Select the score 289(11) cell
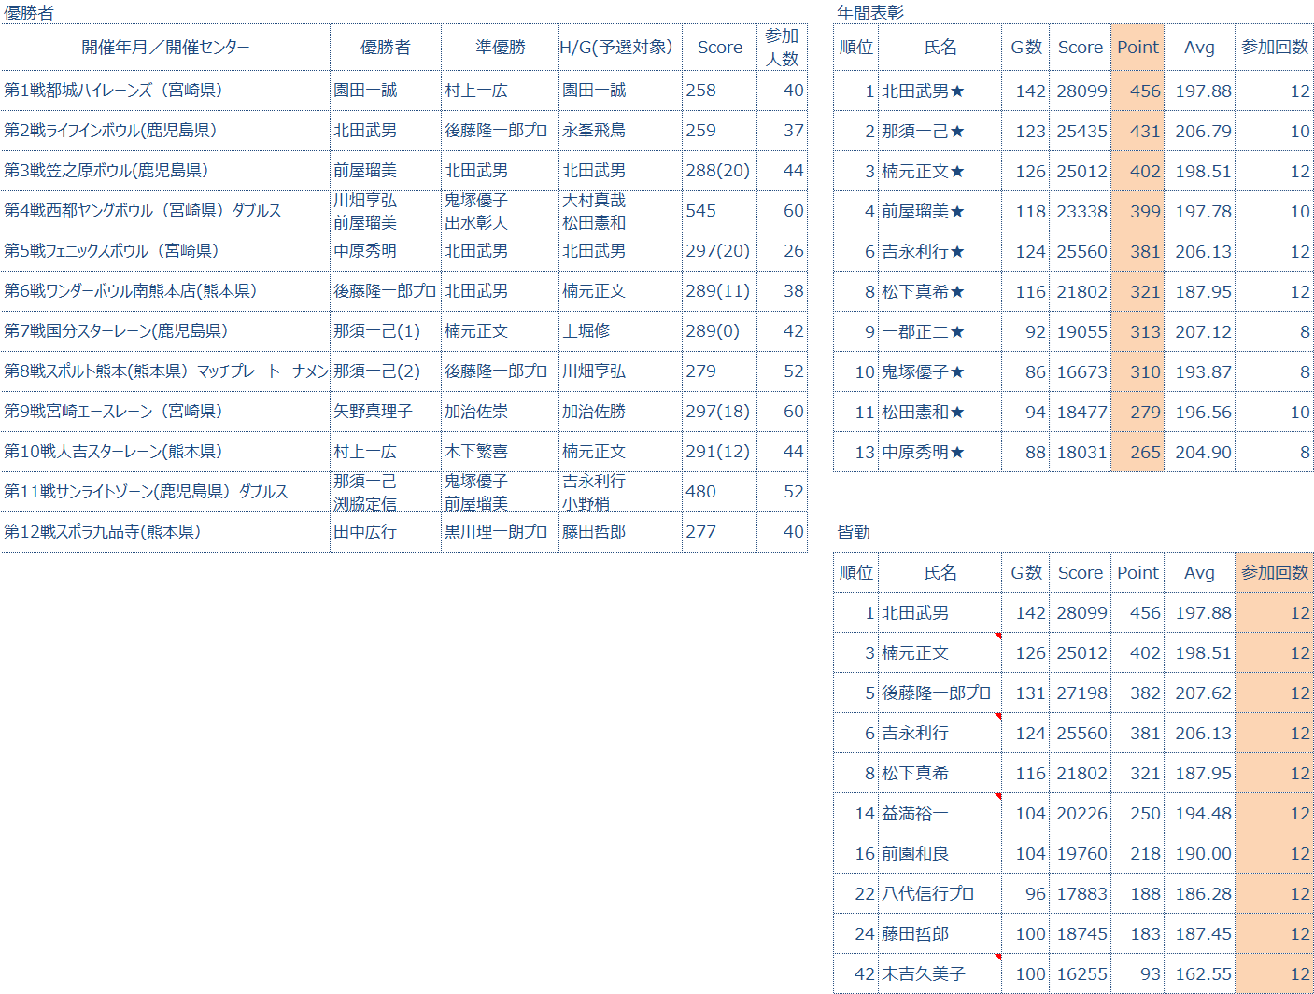 (719, 291)
